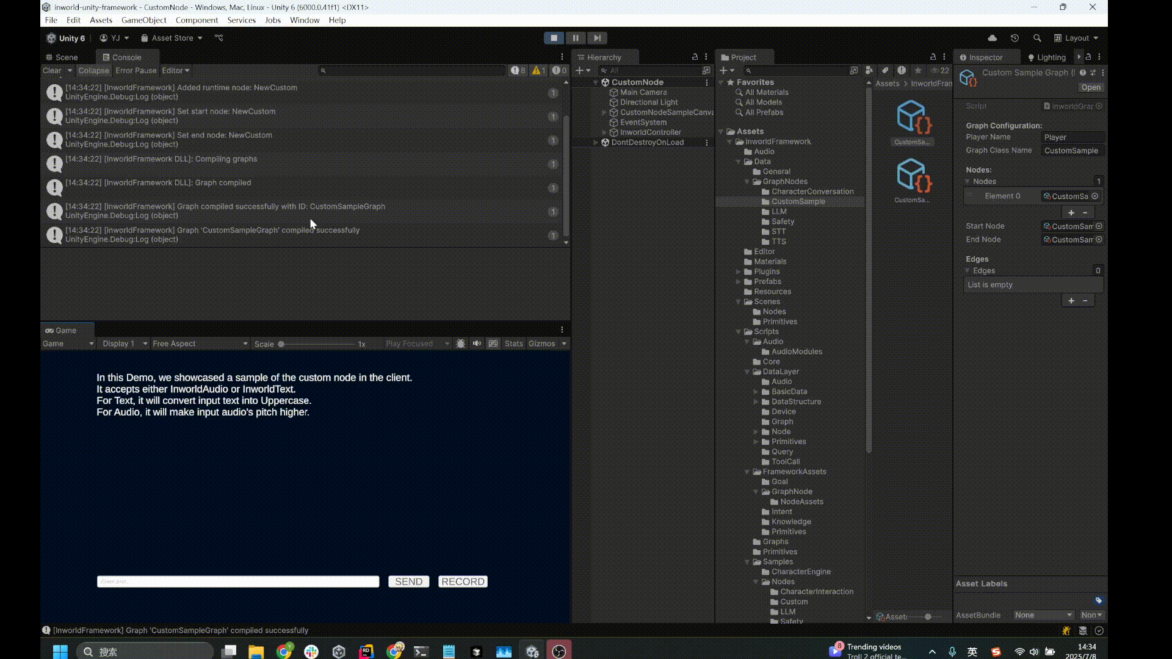Open the GameObject menu

(x=143, y=20)
